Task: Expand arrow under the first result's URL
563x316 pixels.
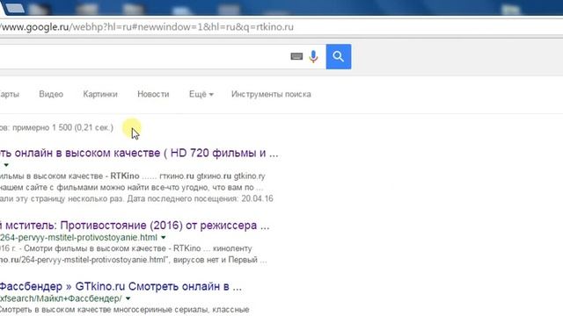Action: 6,165
